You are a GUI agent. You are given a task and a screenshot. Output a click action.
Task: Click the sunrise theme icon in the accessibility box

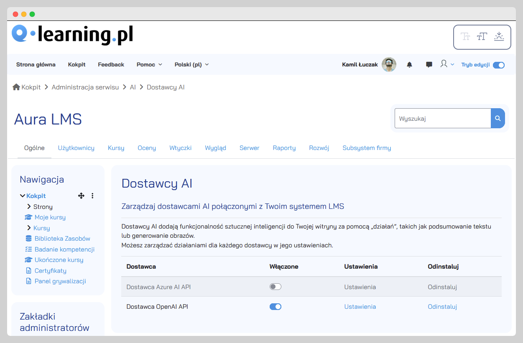coord(499,37)
